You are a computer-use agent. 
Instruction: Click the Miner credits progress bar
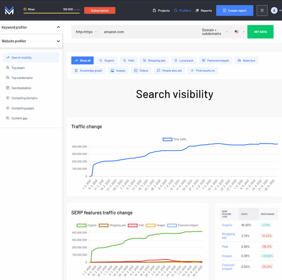[51, 13]
